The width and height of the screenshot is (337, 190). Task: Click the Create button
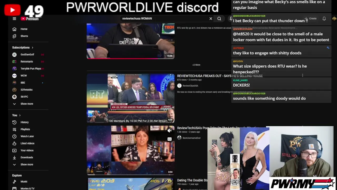(x=311, y=18)
